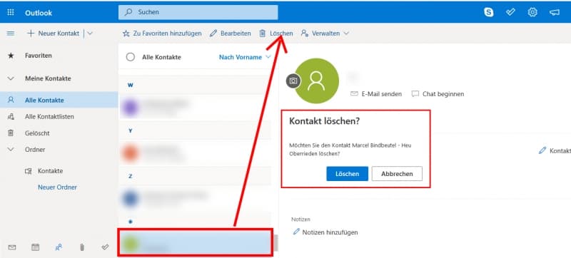
Task: Switch to Mail via bottom envelope icon
Action: click(12, 247)
